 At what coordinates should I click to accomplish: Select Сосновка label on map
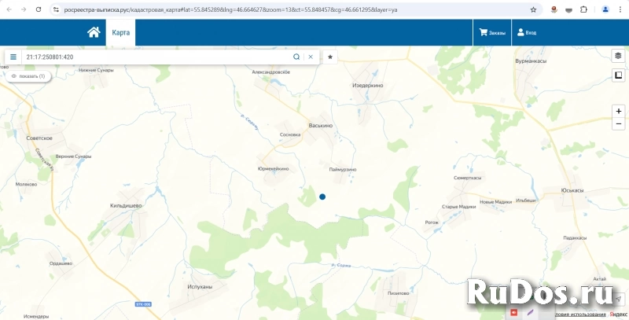(290, 134)
